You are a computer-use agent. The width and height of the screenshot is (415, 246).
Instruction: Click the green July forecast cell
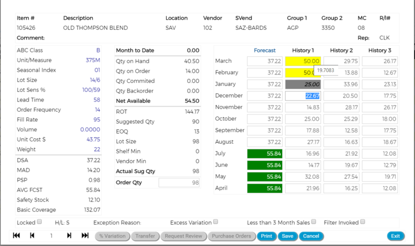265,153
